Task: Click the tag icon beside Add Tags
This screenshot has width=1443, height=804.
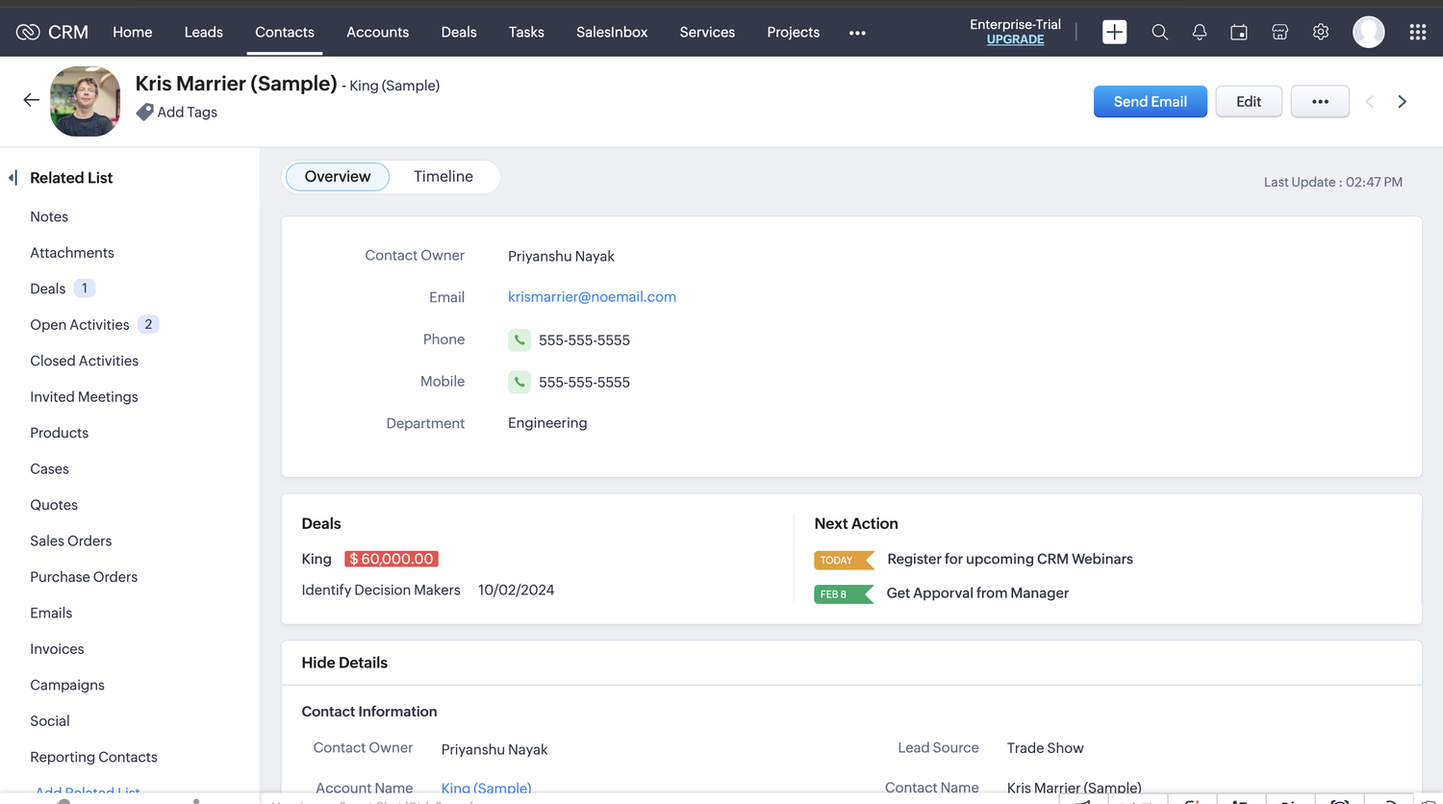Action: [x=144, y=113]
